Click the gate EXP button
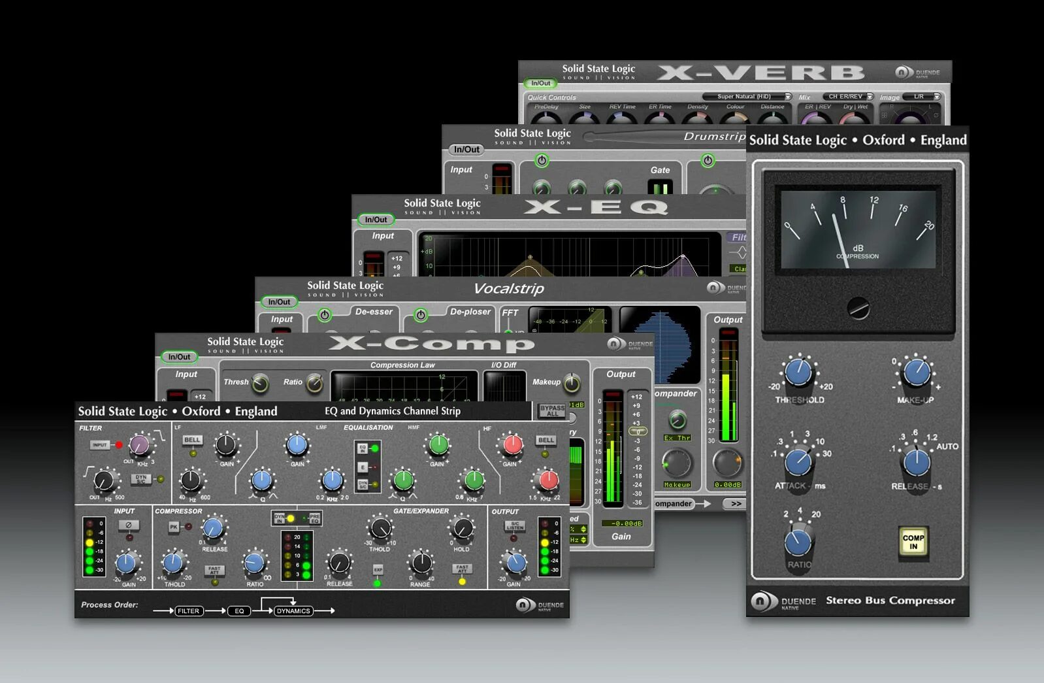Image resolution: width=1044 pixels, height=683 pixels. (378, 570)
